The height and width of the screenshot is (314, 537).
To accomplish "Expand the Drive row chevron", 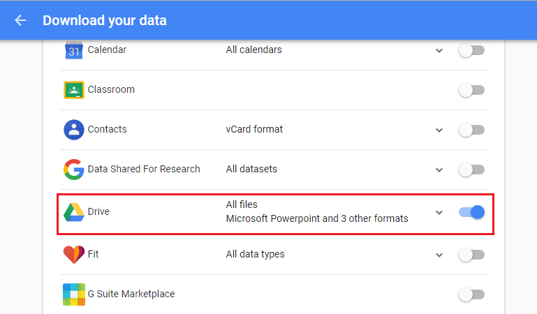I will coord(439,212).
